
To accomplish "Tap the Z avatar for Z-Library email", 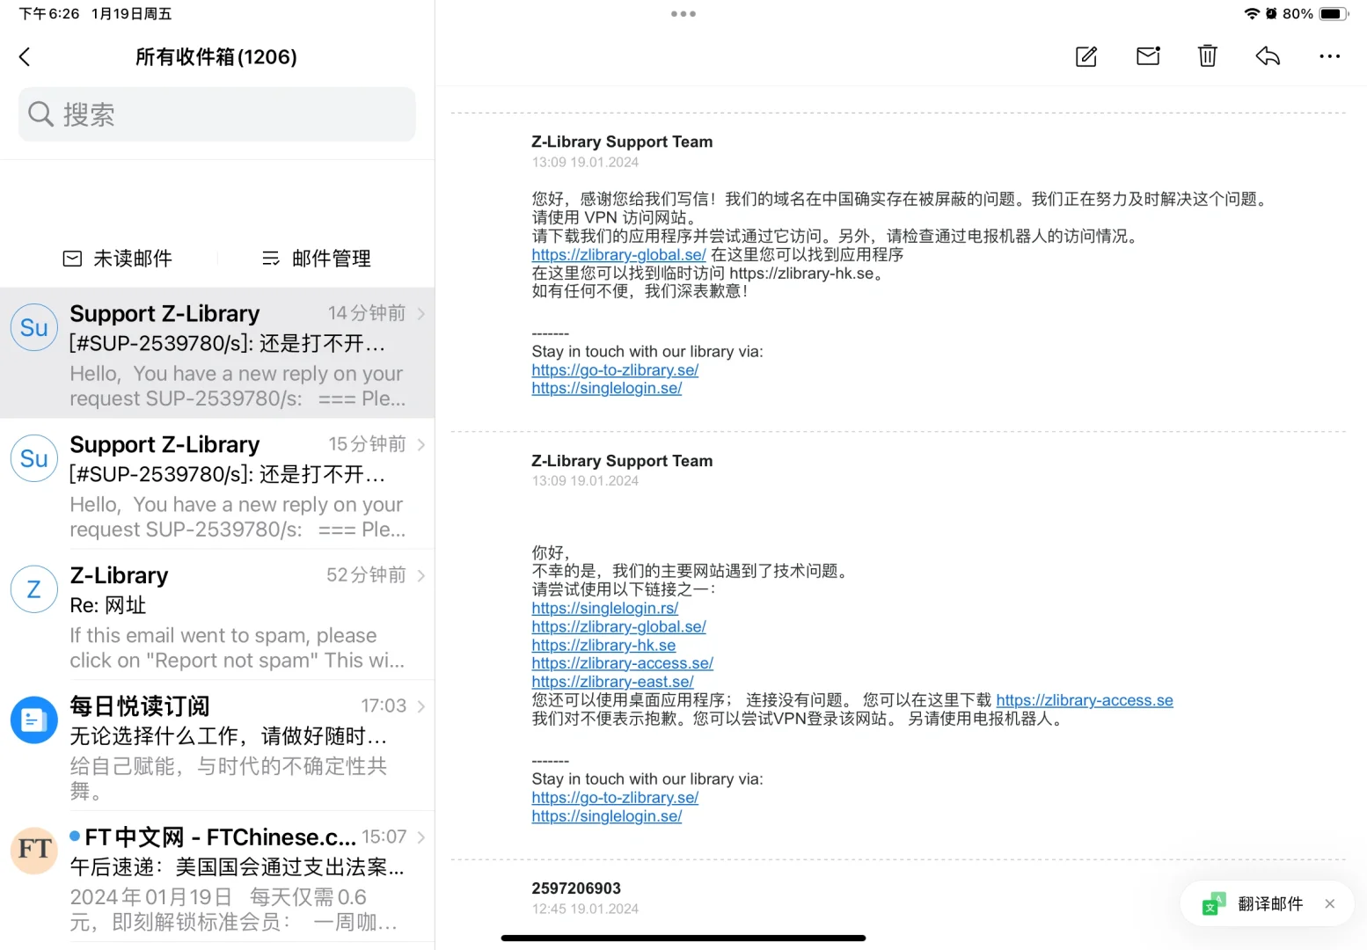I will coord(33,589).
